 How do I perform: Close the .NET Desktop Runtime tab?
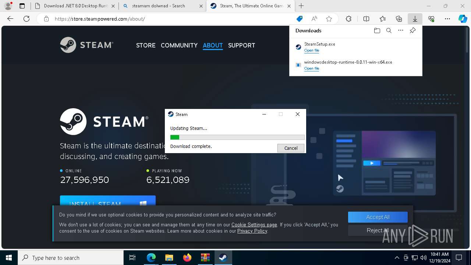[113, 6]
